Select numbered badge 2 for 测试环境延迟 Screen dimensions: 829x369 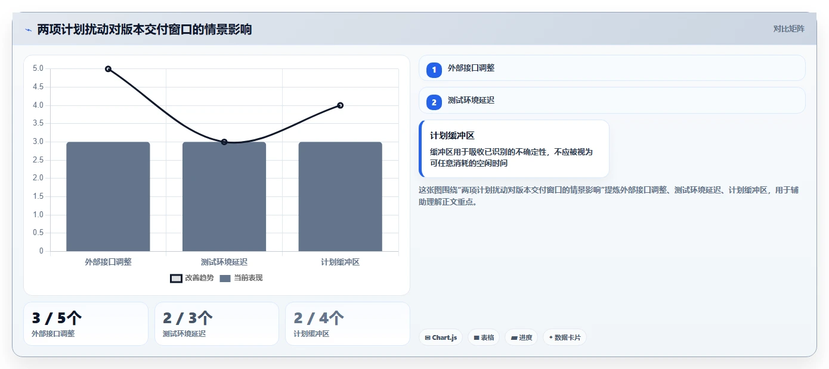pos(434,102)
